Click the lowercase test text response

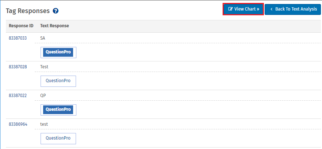click(x=44, y=124)
